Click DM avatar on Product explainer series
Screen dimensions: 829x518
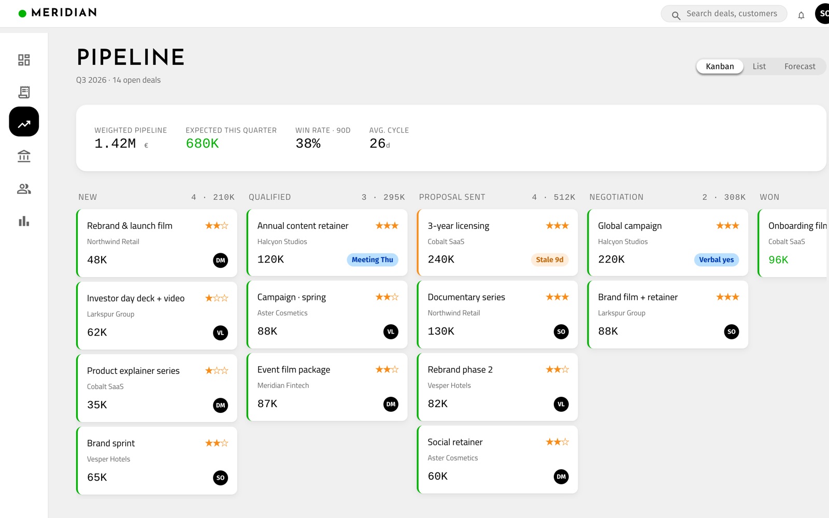(x=221, y=405)
